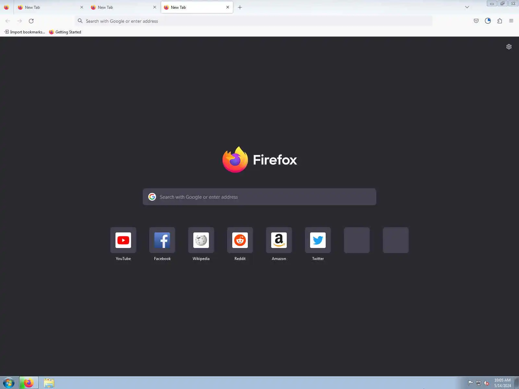Focus the center Google search box

coord(259,197)
